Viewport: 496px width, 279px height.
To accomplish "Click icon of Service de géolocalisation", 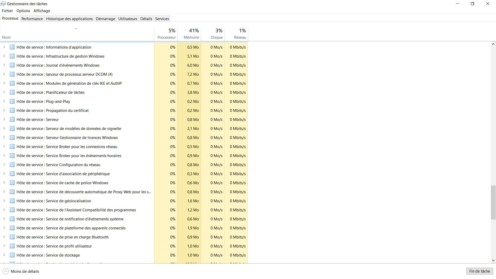I will point(12,201).
